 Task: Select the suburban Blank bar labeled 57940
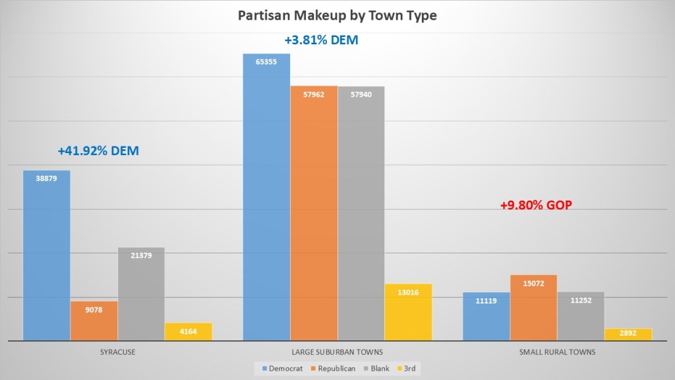361,213
